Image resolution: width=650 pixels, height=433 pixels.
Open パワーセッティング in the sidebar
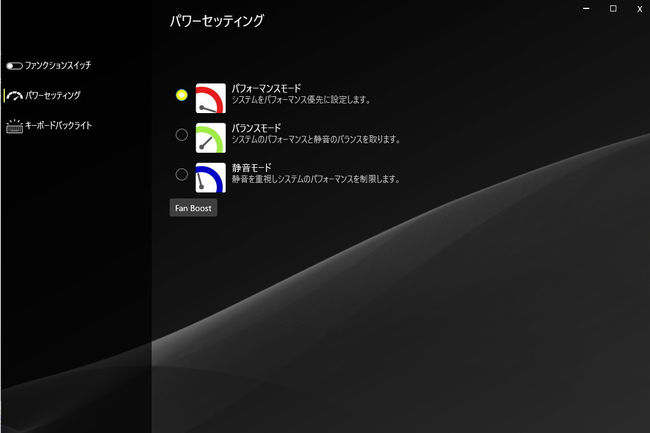click(43, 95)
